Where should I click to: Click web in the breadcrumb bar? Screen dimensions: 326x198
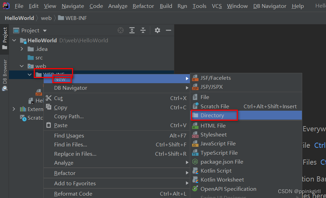[x=46, y=18]
